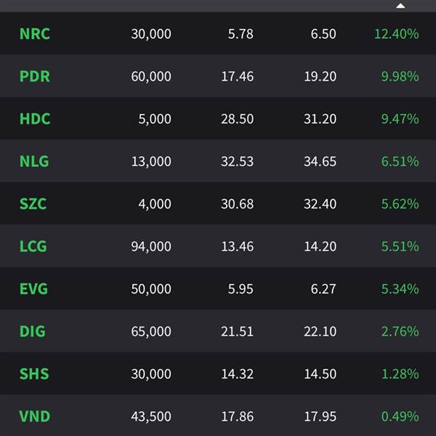Click PDR's 9.98% percentage
The image size is (436, 436).
(x=400, y=76)
